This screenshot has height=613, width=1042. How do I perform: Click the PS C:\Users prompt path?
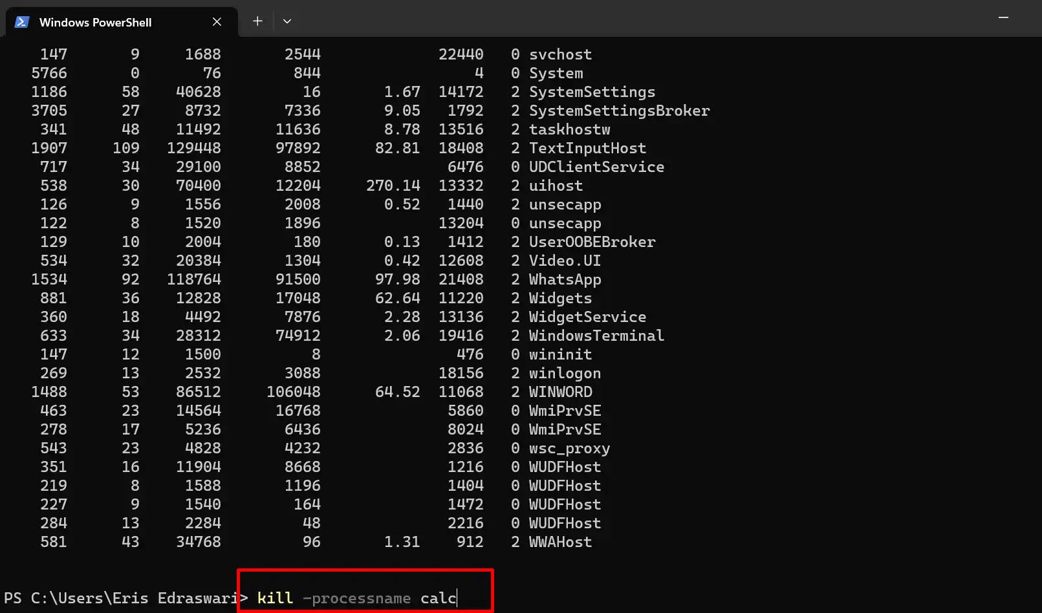click(125, 598)
